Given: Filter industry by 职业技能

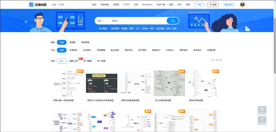Looking at the screenshot, I should (115, 50).
